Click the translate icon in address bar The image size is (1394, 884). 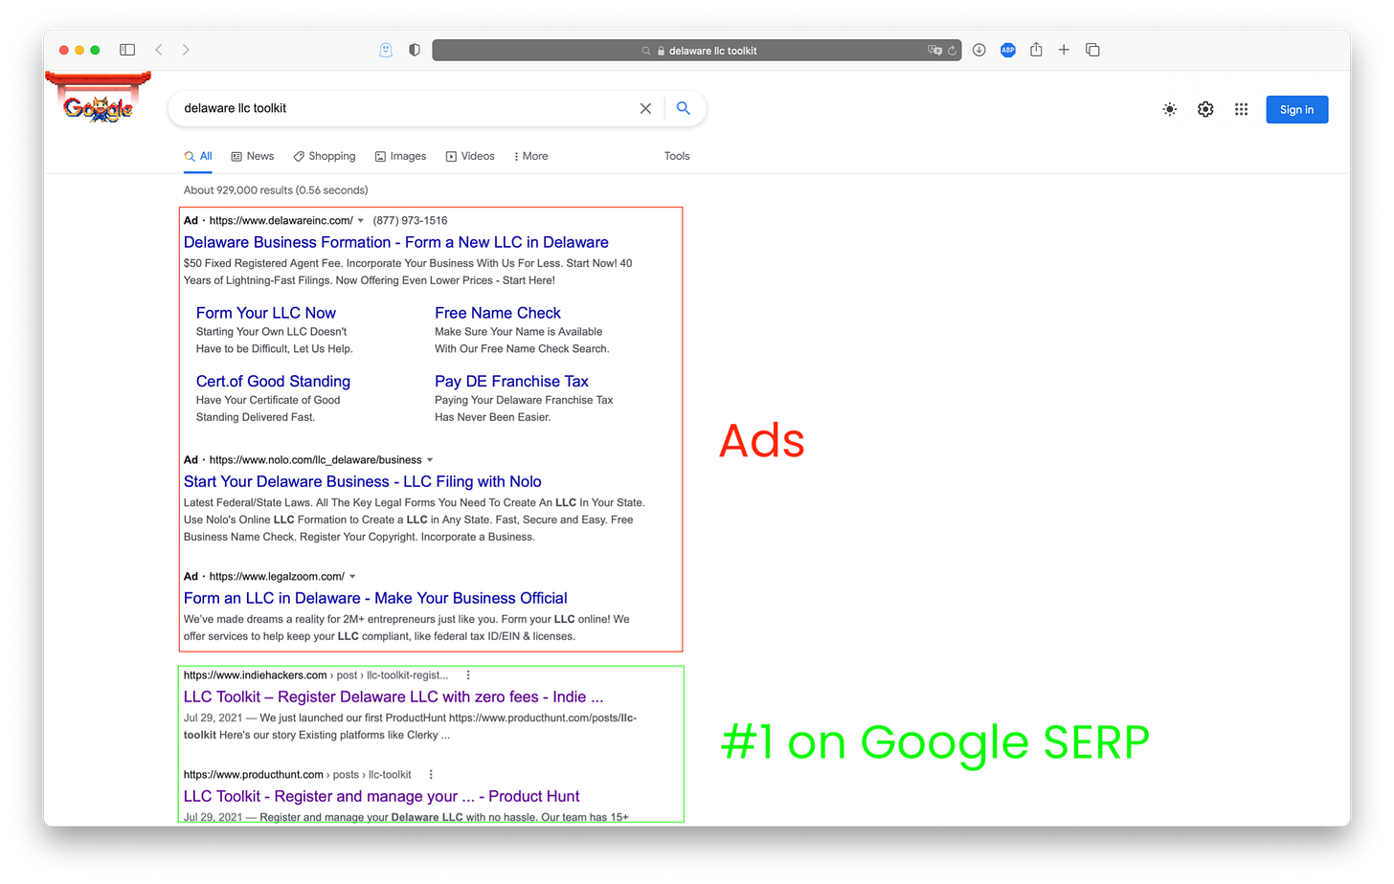[x=934, y=51]
